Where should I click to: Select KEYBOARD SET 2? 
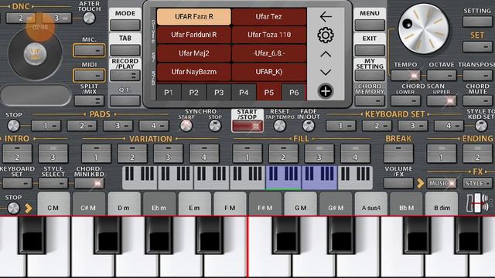tap(377, 126)
